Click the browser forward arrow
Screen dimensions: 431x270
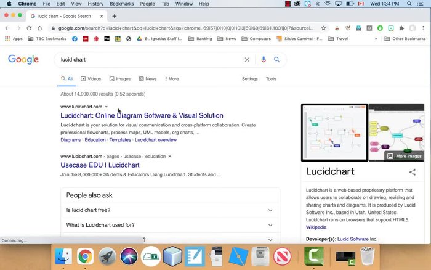point(18,28)
